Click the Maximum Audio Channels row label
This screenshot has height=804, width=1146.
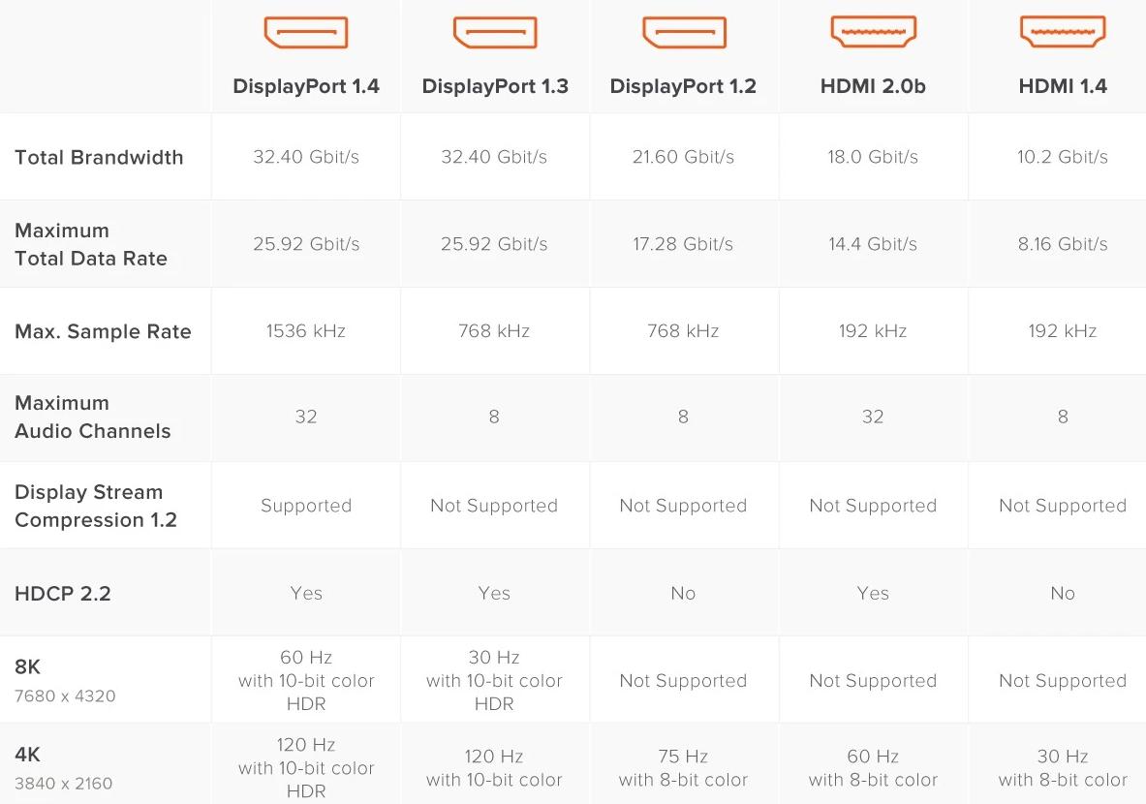[92, 417]
